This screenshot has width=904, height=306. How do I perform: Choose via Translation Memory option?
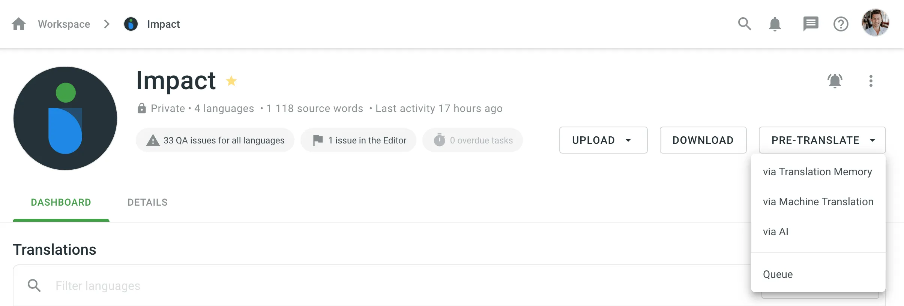pyautogui.click(x=817, y=172)
